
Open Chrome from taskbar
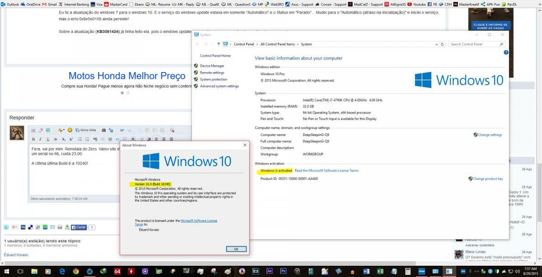76,271
